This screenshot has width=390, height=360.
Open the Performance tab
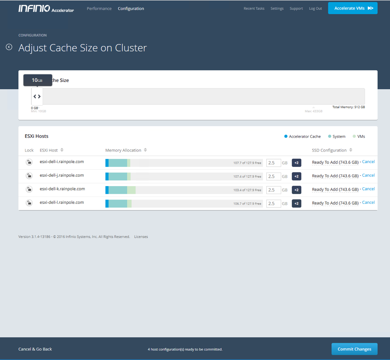[x=99, y=8]
